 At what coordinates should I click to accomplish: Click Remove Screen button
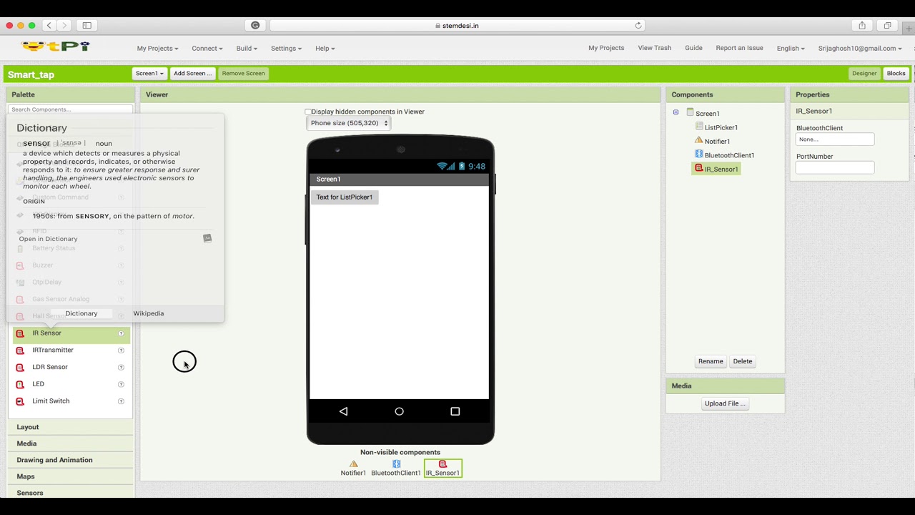click(243, 73)
